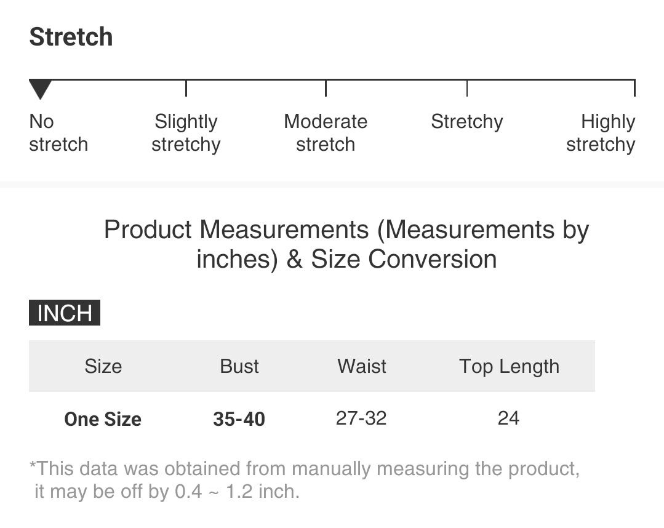Click the 35-40 bust value
The width and height of the screenshot is (664, 528).
click(x=239, y=419)
